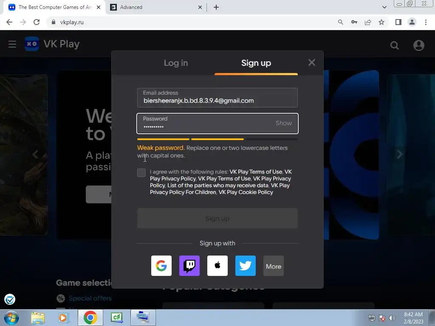Close the sign-up dialog
The image size is (435, 326).
coord(311,62)
